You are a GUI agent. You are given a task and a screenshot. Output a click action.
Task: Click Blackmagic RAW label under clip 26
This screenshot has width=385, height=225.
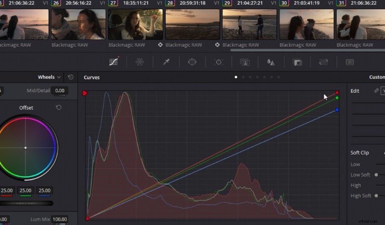coord(70,45)
